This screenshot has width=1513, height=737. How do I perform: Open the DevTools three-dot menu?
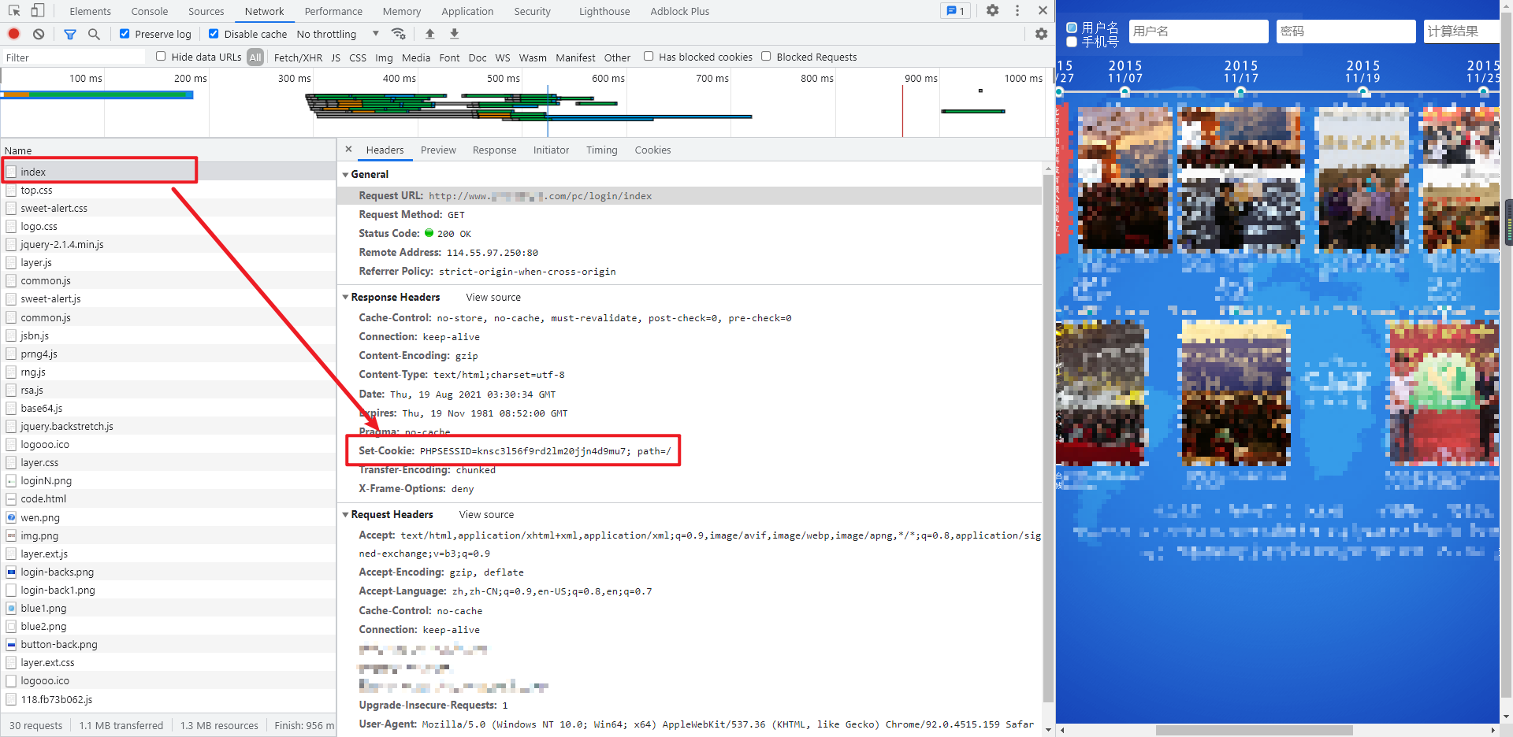pyautogui.click(x=1017, y=10)
